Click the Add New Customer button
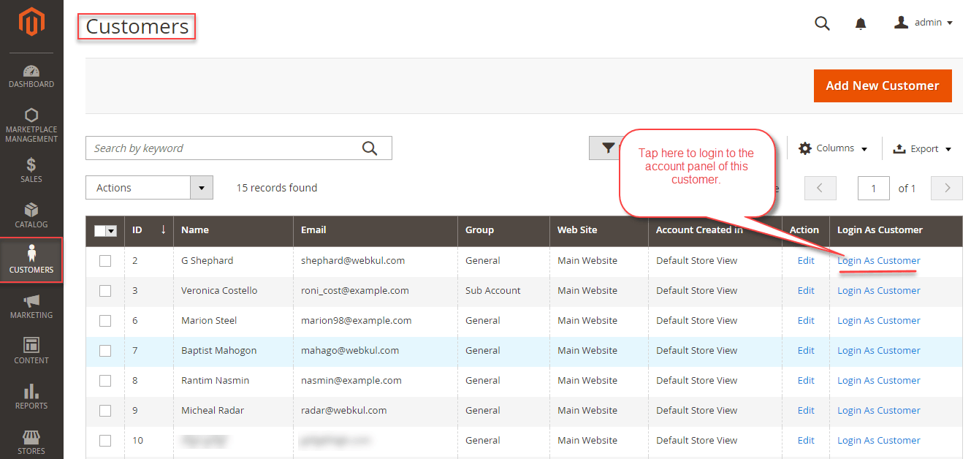The height and width of the screenshot is (459, 971). [x=883, y=86]
